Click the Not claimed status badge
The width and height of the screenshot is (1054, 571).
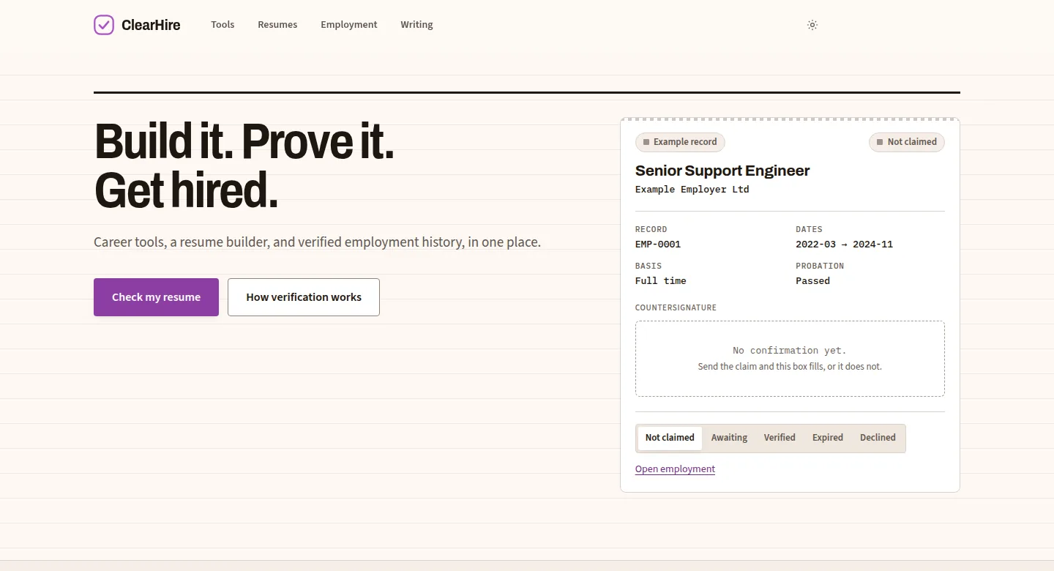pos(907,142)
